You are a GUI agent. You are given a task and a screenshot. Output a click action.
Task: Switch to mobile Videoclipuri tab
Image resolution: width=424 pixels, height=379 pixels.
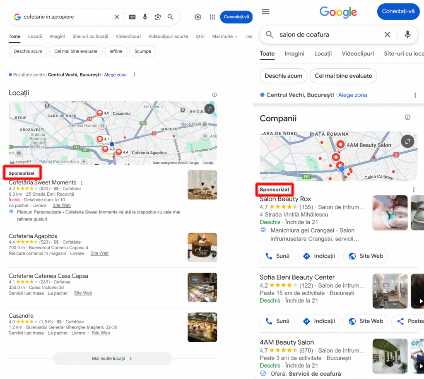[358, 54]
